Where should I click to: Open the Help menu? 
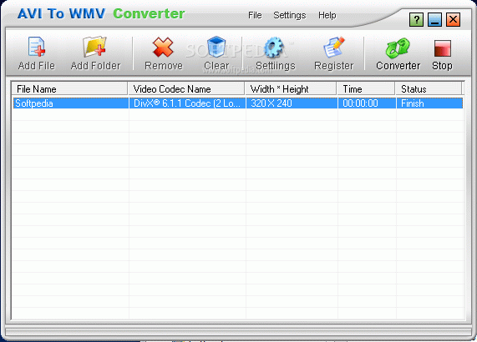327,15
